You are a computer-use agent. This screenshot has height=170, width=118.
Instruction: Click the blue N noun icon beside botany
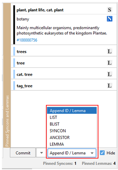pos(109,19)
